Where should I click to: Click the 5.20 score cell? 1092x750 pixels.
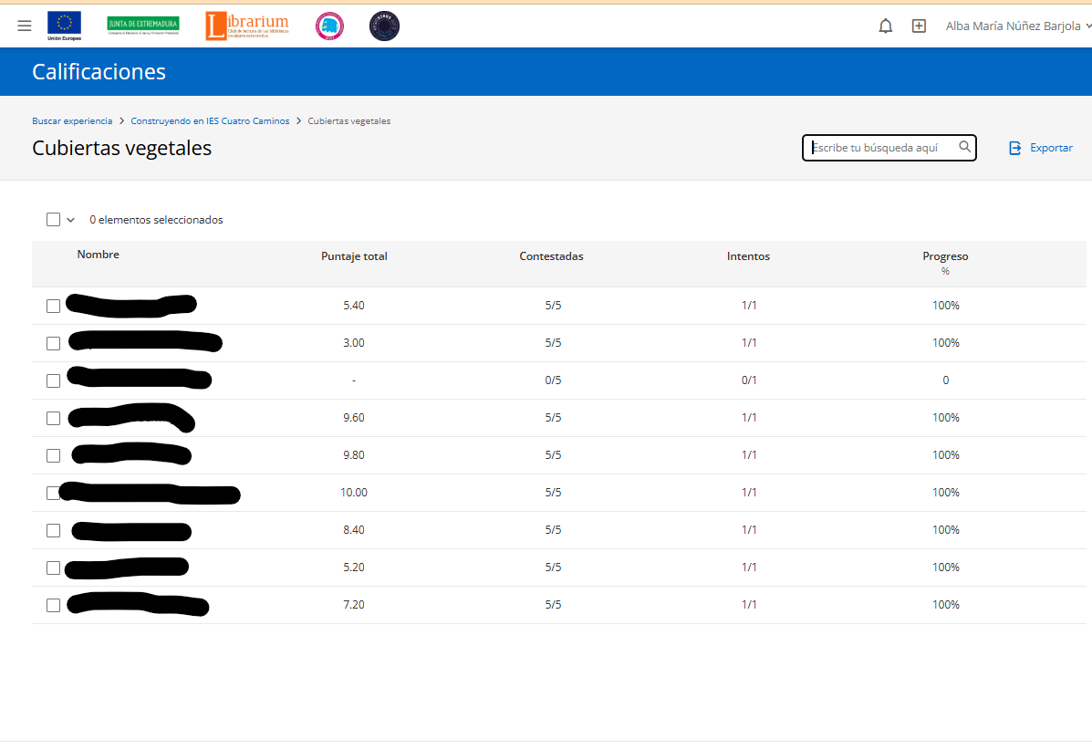coord(354,567)
